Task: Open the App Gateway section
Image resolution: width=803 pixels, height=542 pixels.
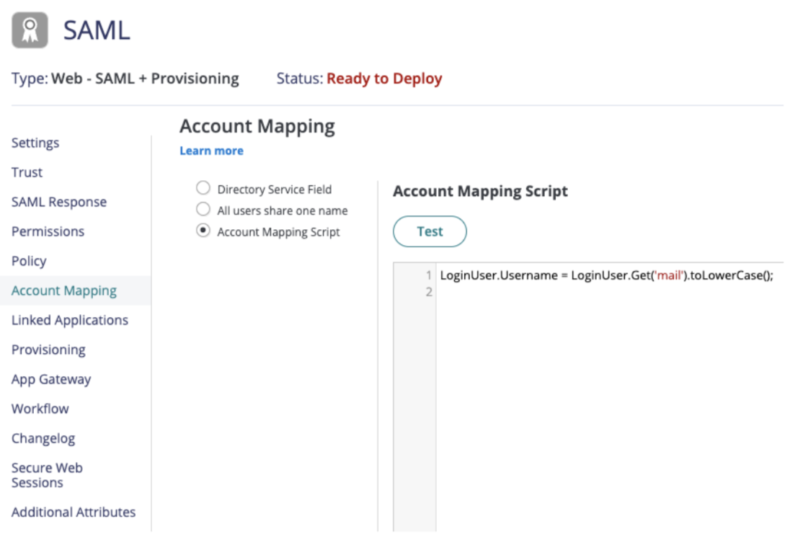Action: 51,379
